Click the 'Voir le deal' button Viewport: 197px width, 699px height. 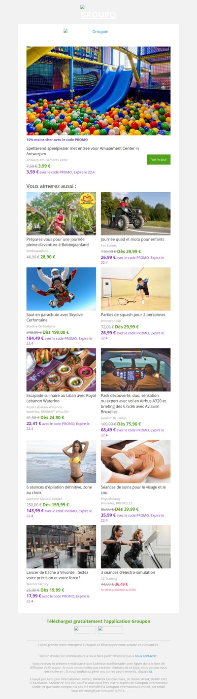159,159
